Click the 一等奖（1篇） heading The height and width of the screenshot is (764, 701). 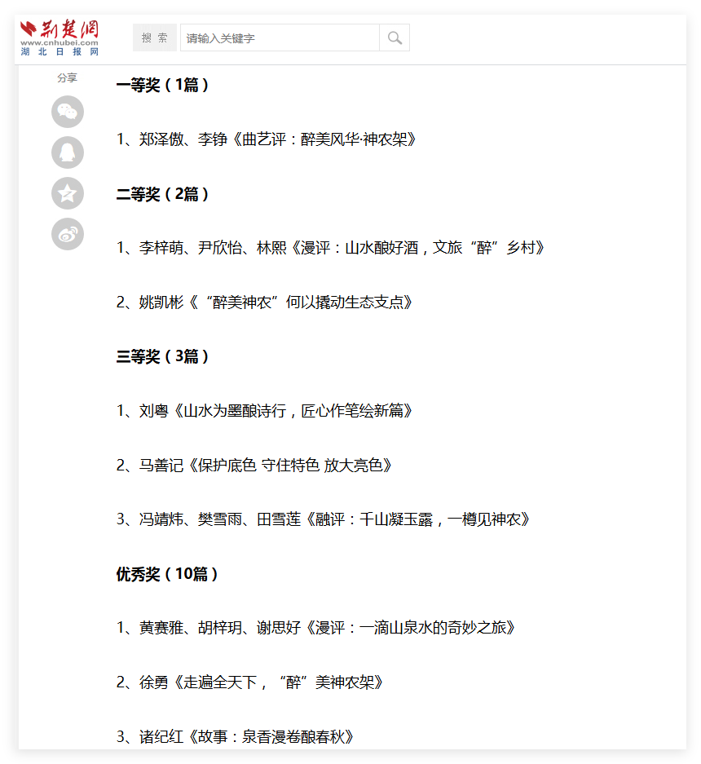click(163, 85)
